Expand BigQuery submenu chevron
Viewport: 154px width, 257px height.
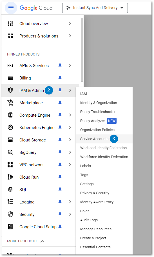pos(70,152)
